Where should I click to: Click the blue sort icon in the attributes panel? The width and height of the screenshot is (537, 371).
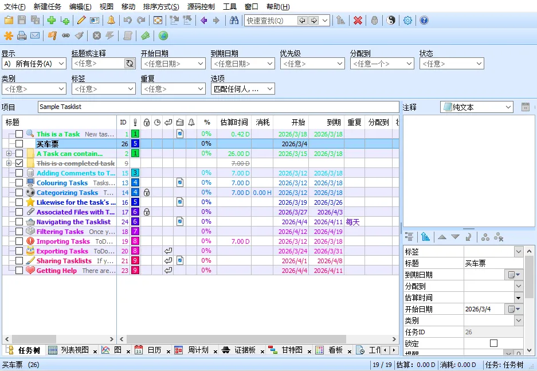coord(425,237)
